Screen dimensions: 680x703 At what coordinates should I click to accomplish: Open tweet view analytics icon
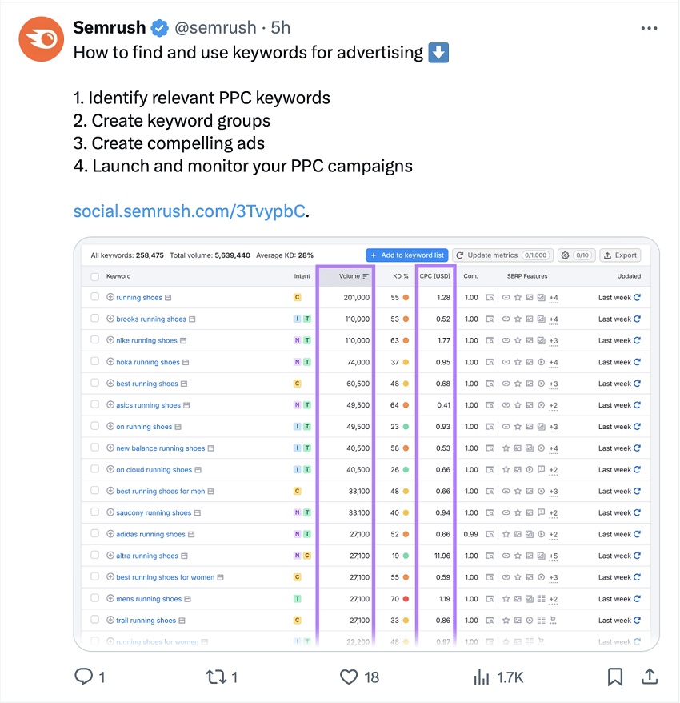click(x=482, y=677)
